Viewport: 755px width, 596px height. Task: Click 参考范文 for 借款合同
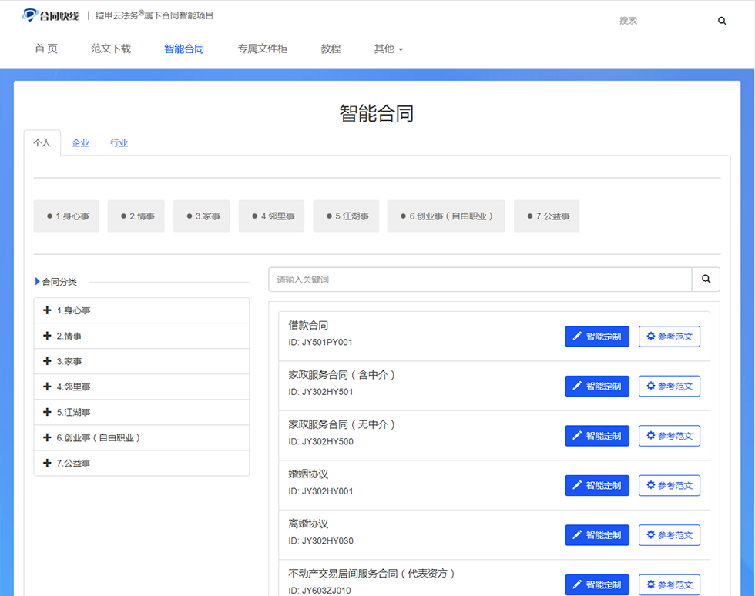[669, 337]
